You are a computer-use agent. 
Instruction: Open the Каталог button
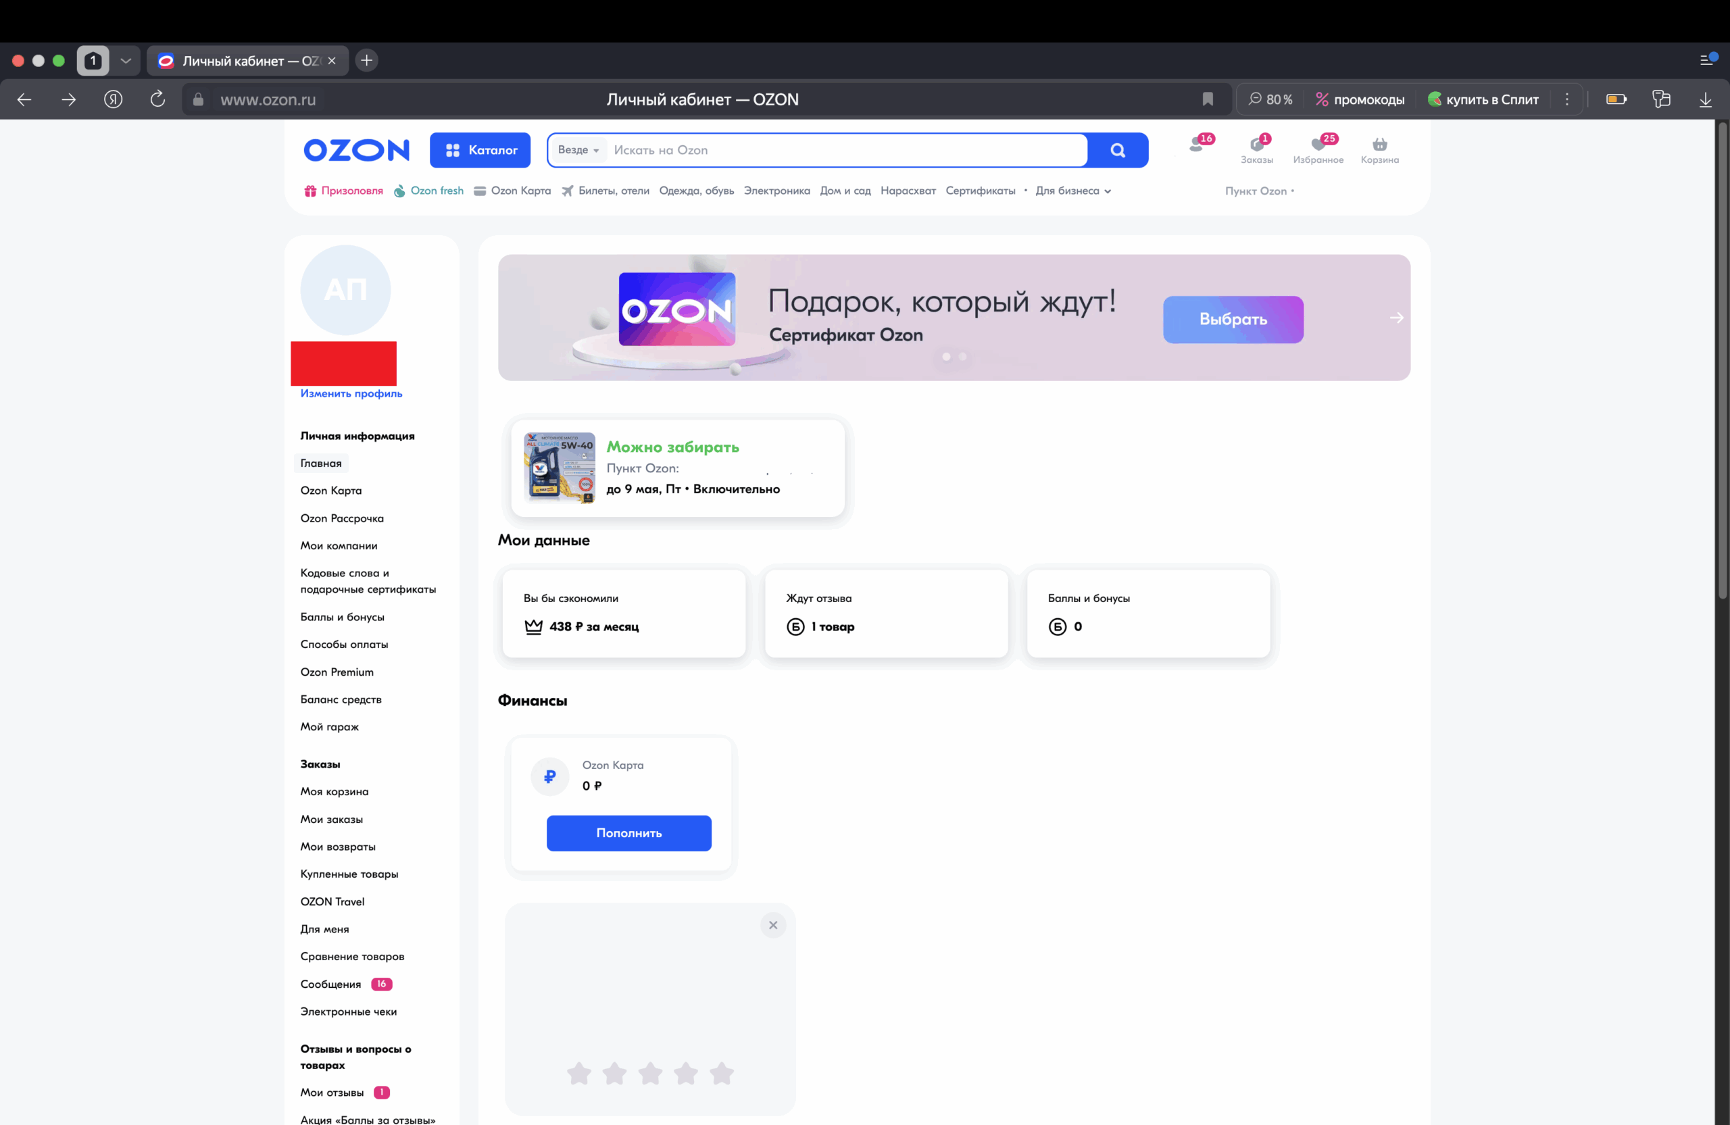tap(480, 151)
